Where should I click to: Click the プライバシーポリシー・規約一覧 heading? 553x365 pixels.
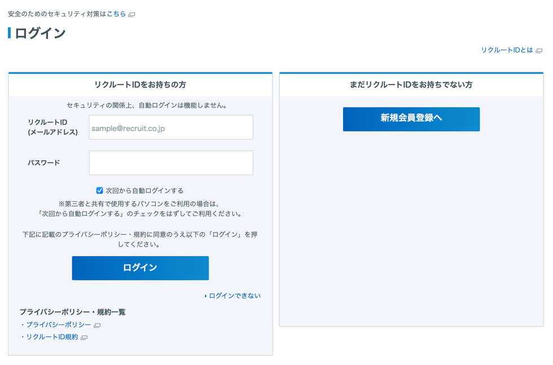coord(73,312)
